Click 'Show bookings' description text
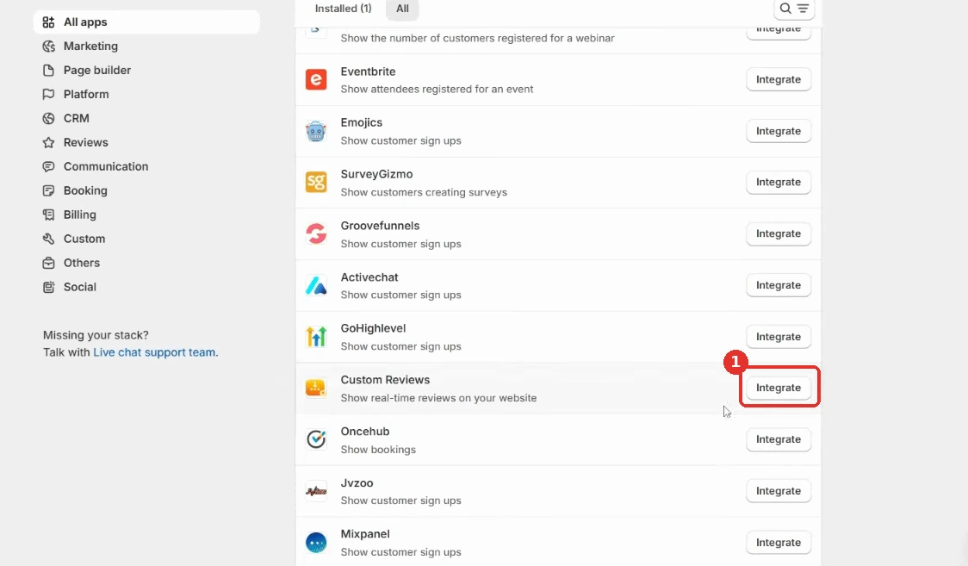The width and height of the screenshot is (968, 566). click(x=378, y=450)
